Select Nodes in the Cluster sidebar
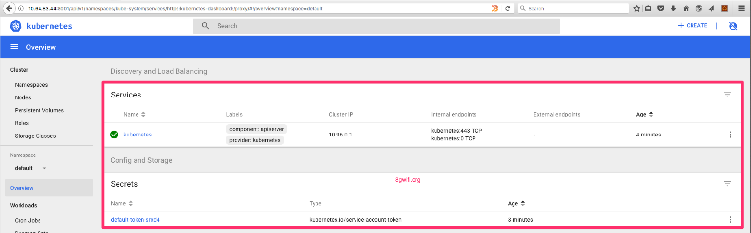 23,97
